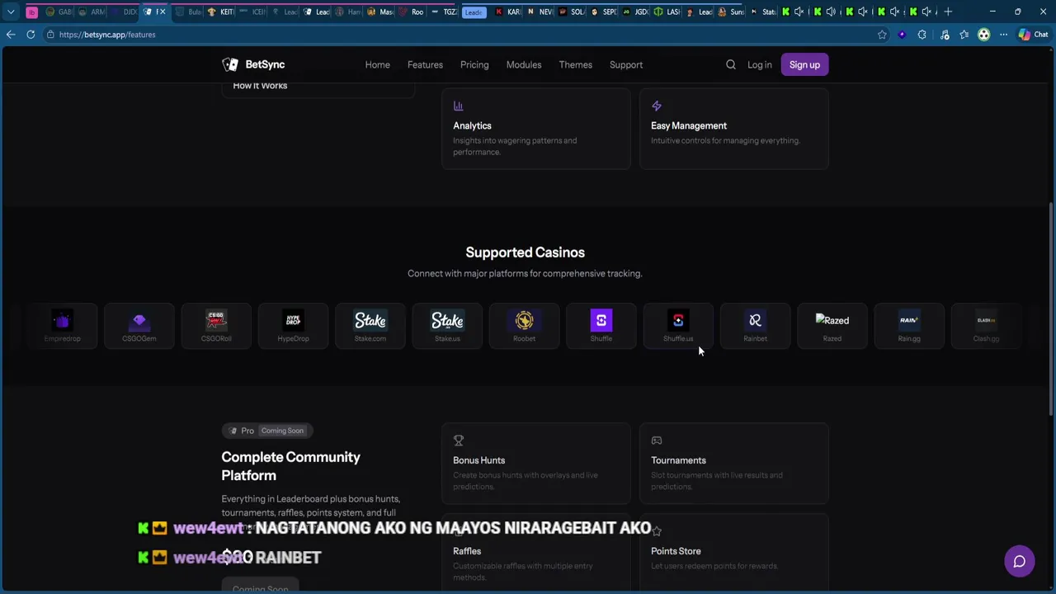This screenshot has width=1056, height=594.
Task: Click the Analytics chart icon
Action: (x=458, y=106)
